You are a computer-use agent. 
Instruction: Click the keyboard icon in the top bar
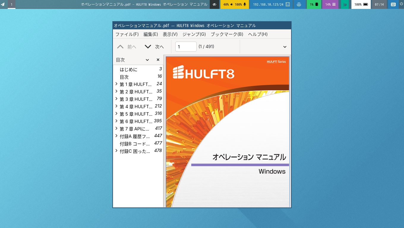point(393,4)
